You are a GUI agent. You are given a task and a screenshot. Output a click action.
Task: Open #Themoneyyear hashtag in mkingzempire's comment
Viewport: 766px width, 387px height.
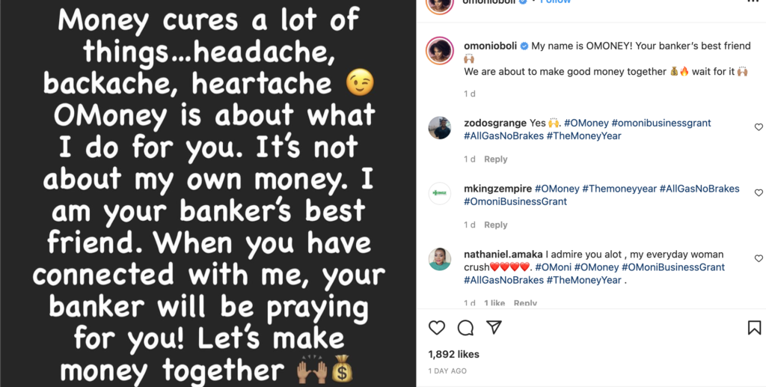(619, 189)
